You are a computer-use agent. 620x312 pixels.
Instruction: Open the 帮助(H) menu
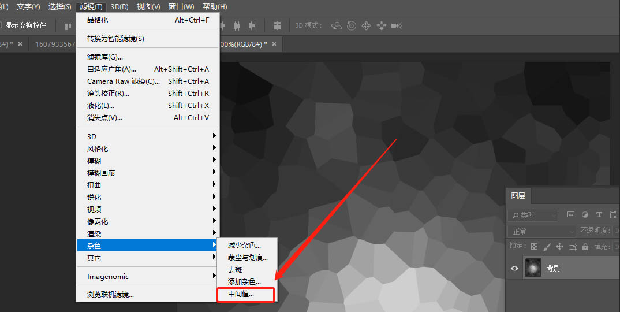point(215,7)
